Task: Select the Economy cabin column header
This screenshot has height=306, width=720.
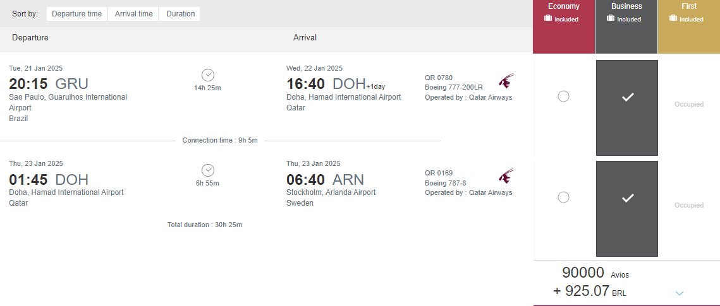Action: [564, 26]
